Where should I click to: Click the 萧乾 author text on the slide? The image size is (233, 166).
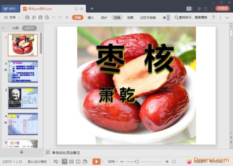pos(117,95)
